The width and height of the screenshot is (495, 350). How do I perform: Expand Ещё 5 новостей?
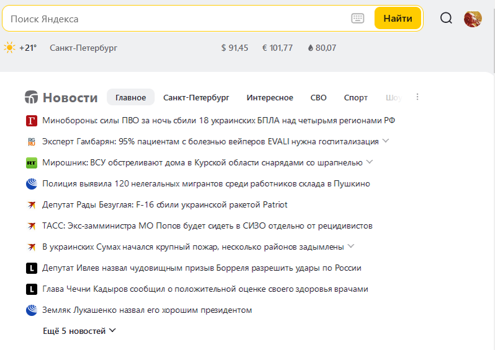tap(79, 331)
